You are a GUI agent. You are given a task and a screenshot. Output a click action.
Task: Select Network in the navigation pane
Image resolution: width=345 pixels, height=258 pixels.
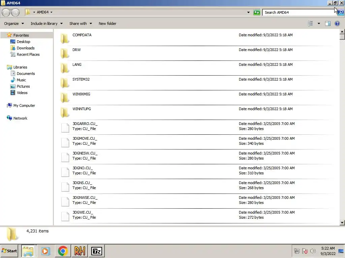click(20, 118)
